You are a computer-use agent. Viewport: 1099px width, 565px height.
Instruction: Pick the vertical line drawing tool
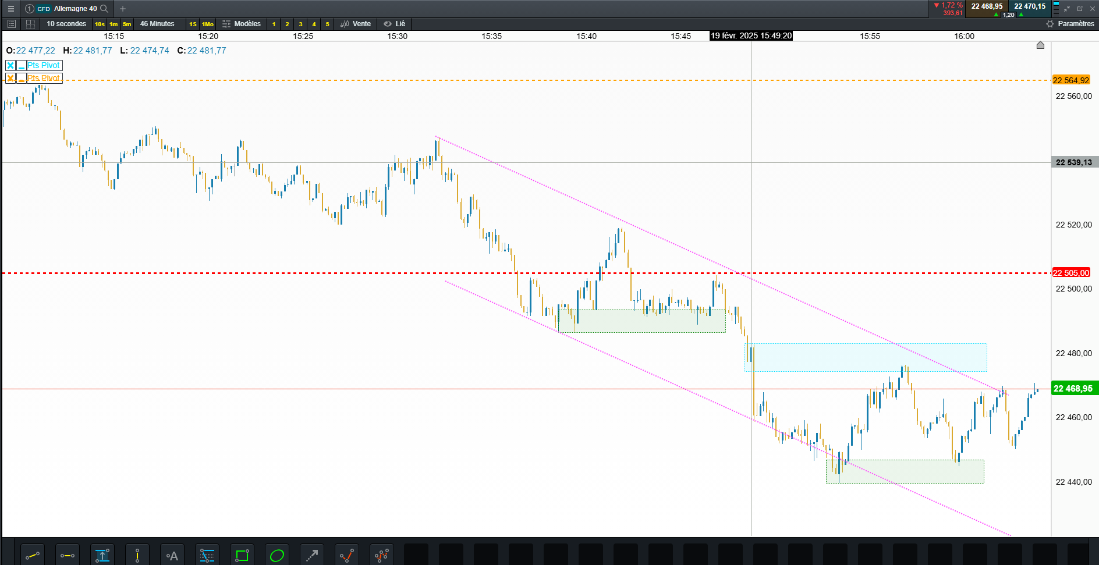point(137,556)
